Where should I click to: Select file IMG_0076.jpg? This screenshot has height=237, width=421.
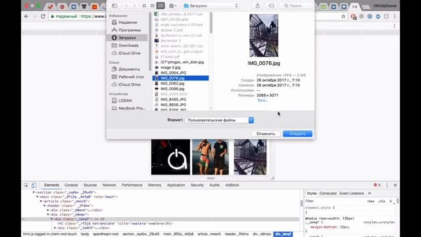181,78
